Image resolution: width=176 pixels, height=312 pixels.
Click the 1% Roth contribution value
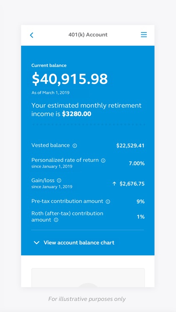click(x=141, y=217)
